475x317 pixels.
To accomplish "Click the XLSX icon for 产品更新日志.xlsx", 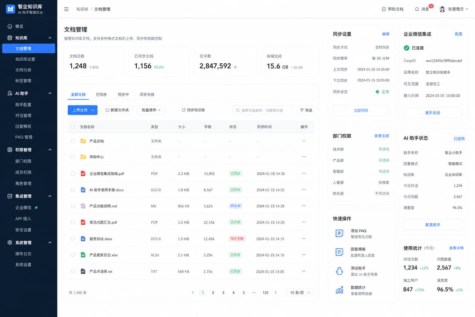I will click(x=83, y=255).
